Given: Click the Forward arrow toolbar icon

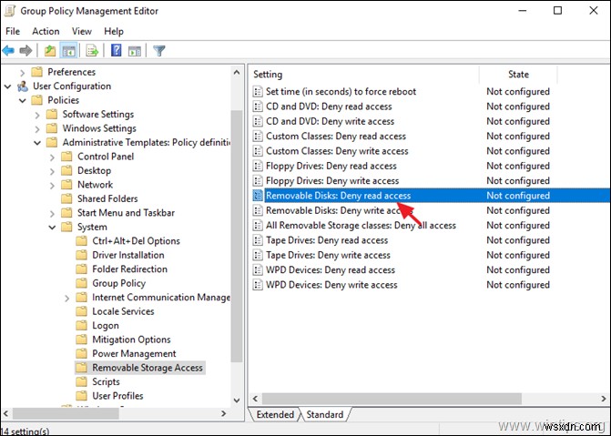Looking at the screenshot, I should point(25,51).
